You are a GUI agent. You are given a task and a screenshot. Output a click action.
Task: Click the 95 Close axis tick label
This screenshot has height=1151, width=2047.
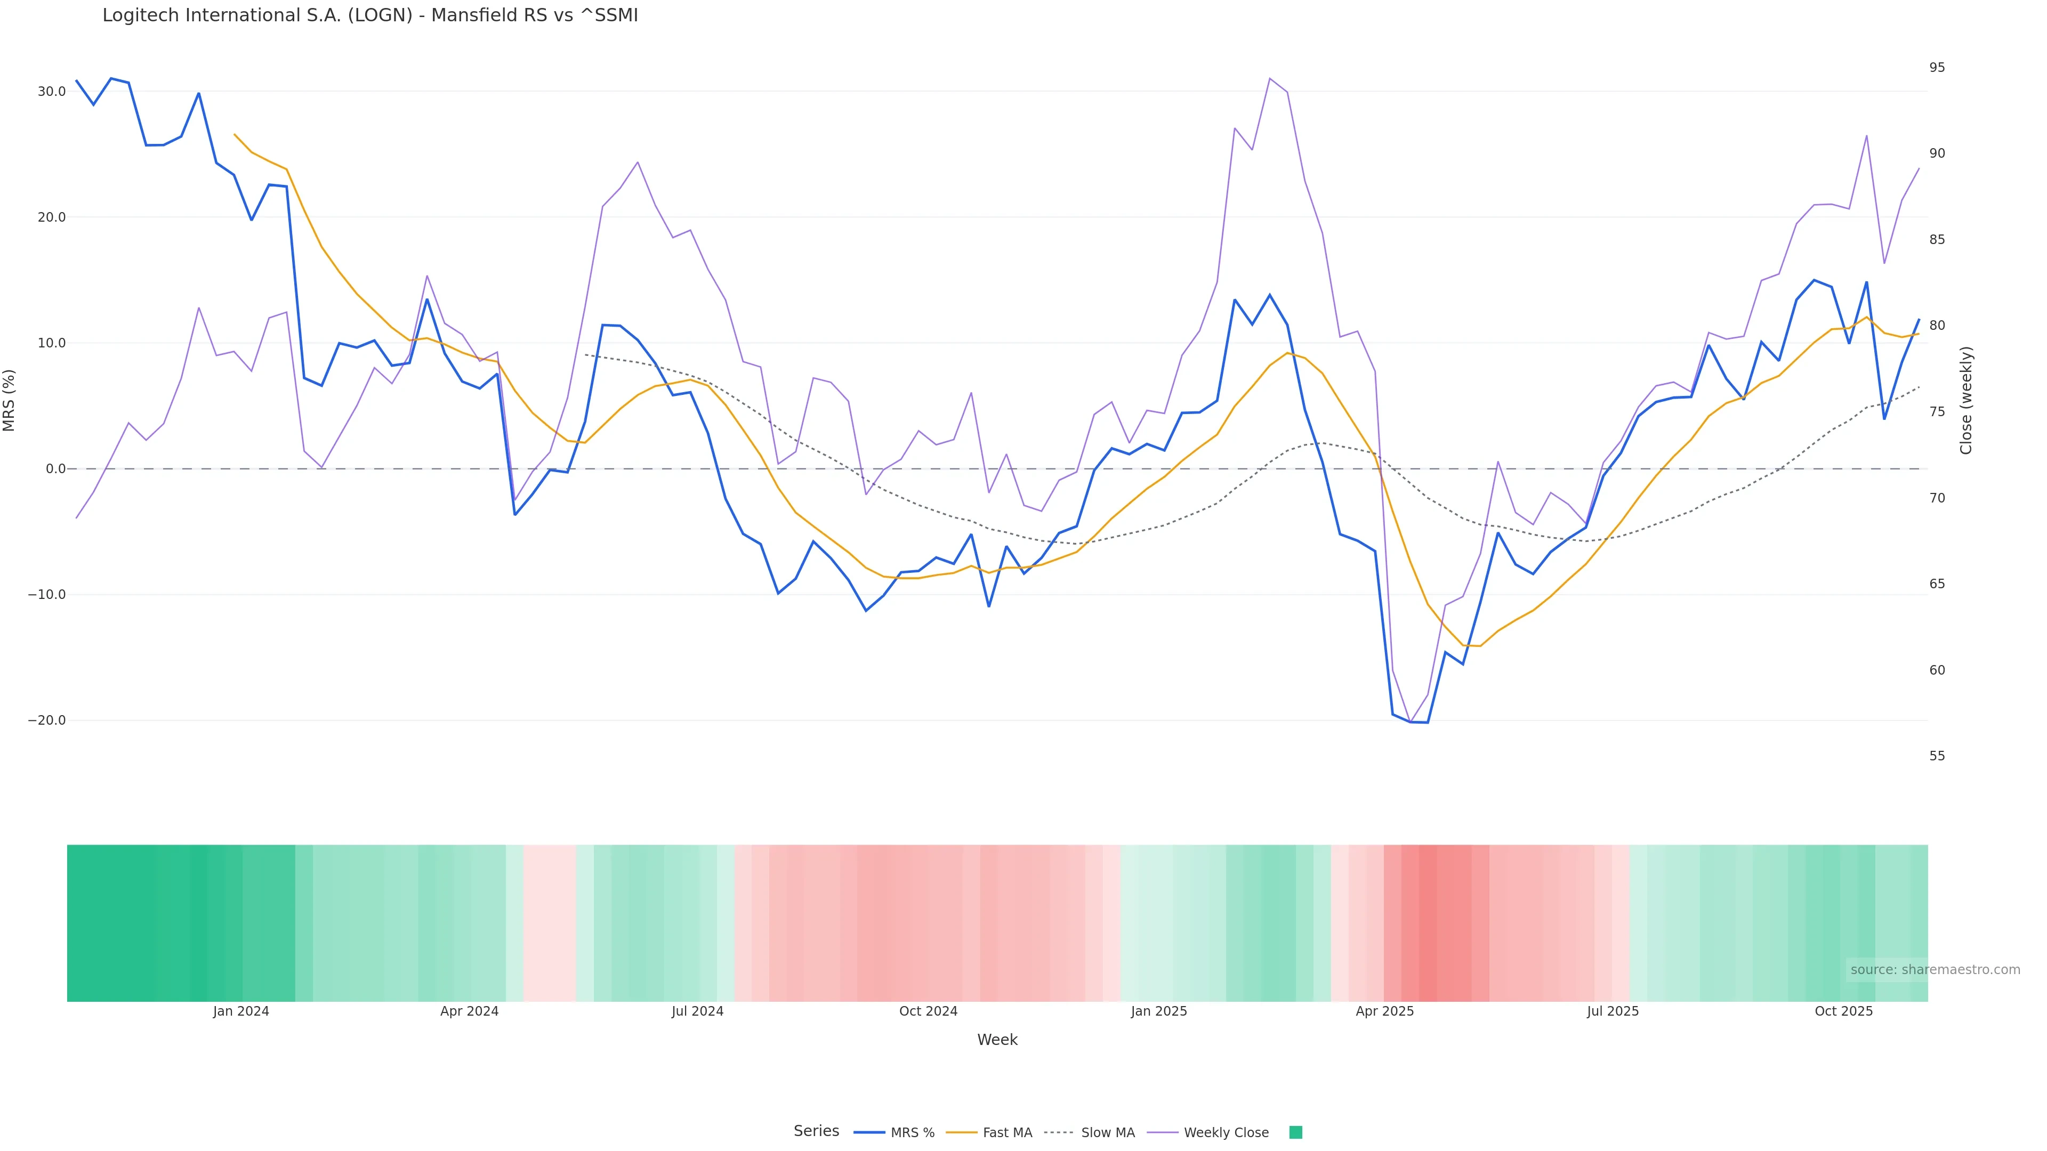(1937, 68)
